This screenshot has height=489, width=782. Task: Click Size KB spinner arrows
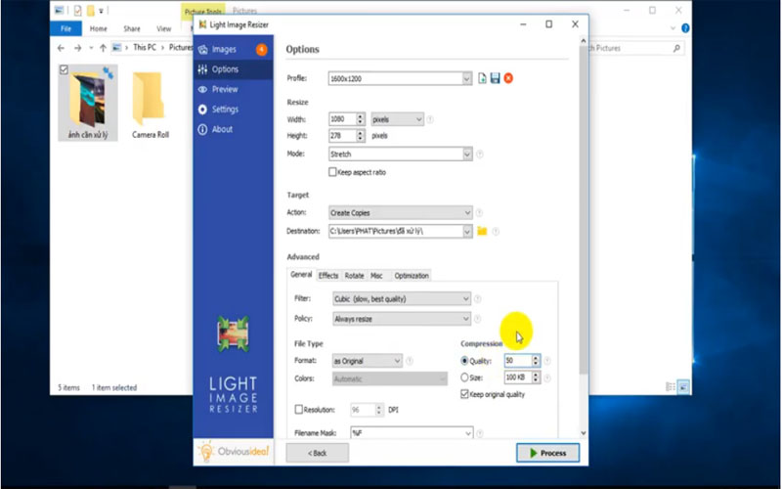coord(536,378)
